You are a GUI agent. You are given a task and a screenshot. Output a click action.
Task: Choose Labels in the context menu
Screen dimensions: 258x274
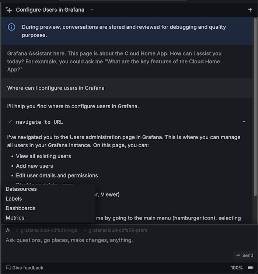[x=14, y=199]
